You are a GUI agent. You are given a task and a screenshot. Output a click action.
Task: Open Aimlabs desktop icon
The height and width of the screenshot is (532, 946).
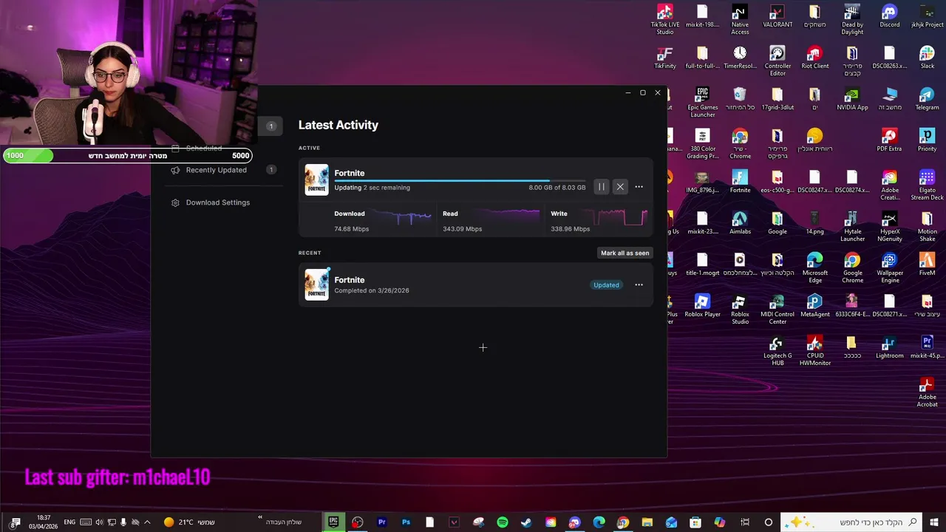pyautogui.click(x=740, y=223)
